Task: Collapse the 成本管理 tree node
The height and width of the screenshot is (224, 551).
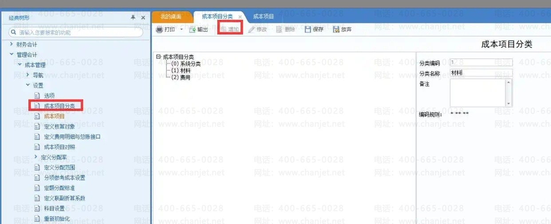Action: pos(20,65)
